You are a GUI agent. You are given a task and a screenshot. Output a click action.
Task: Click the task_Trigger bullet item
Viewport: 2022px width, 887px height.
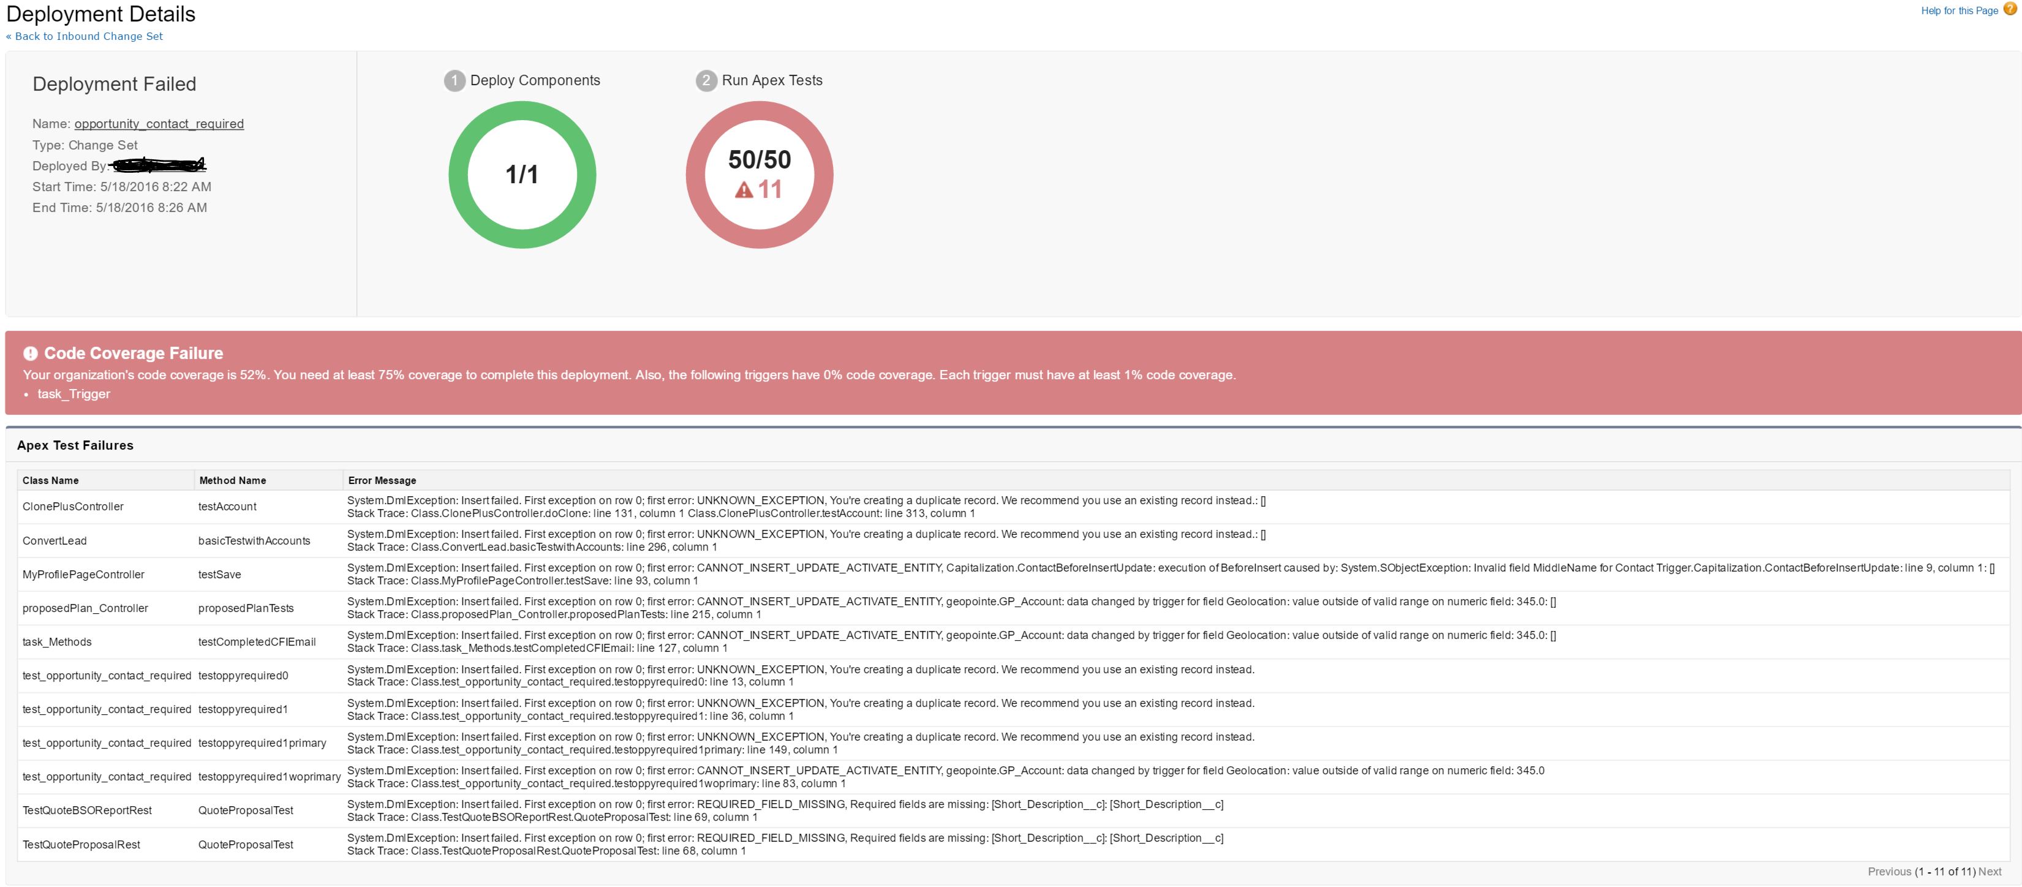pyautogui.click(x=74, y=394)
